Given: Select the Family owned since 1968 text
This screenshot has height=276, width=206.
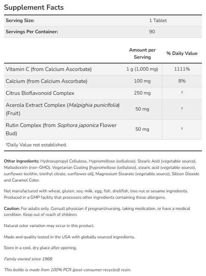Looking at the screenshot, I should 28,259.
